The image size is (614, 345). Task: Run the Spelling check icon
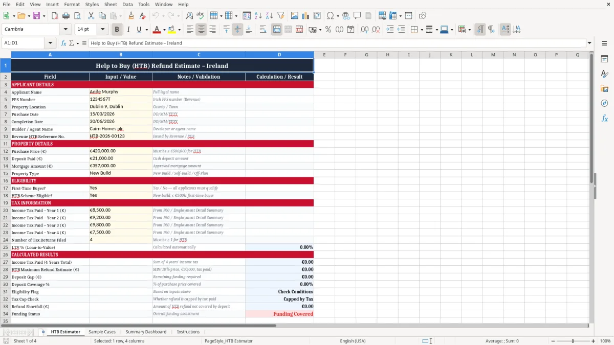[x=201, y=16]
